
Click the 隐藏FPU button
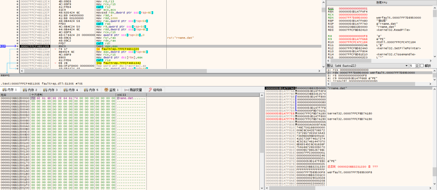tap(381, 2)
